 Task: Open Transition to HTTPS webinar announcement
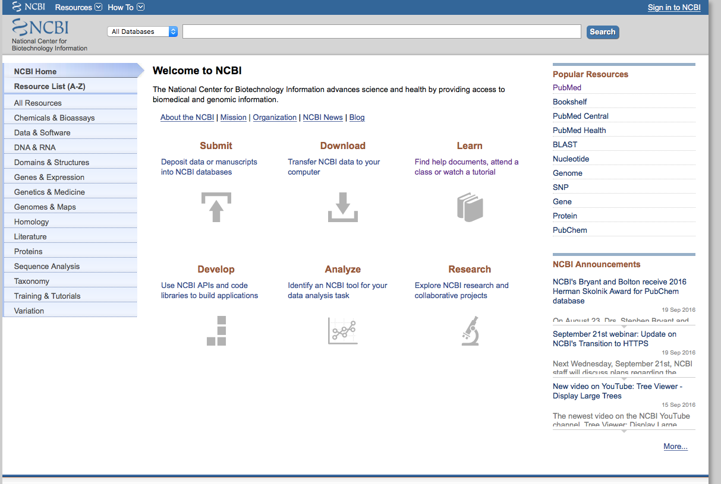click(x=615, y=339)
